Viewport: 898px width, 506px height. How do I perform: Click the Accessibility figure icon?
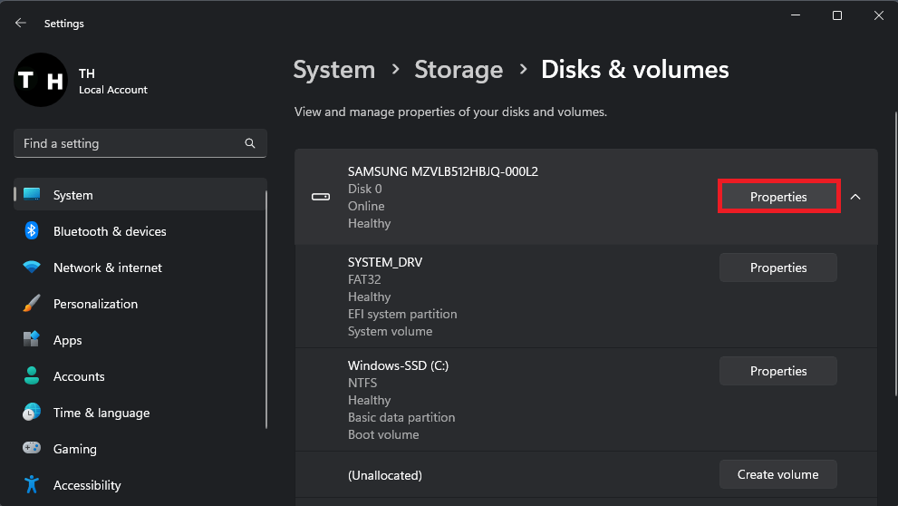pos(33,485)
